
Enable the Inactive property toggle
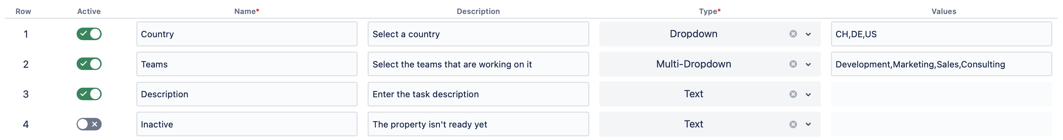(x=89, y=124)
